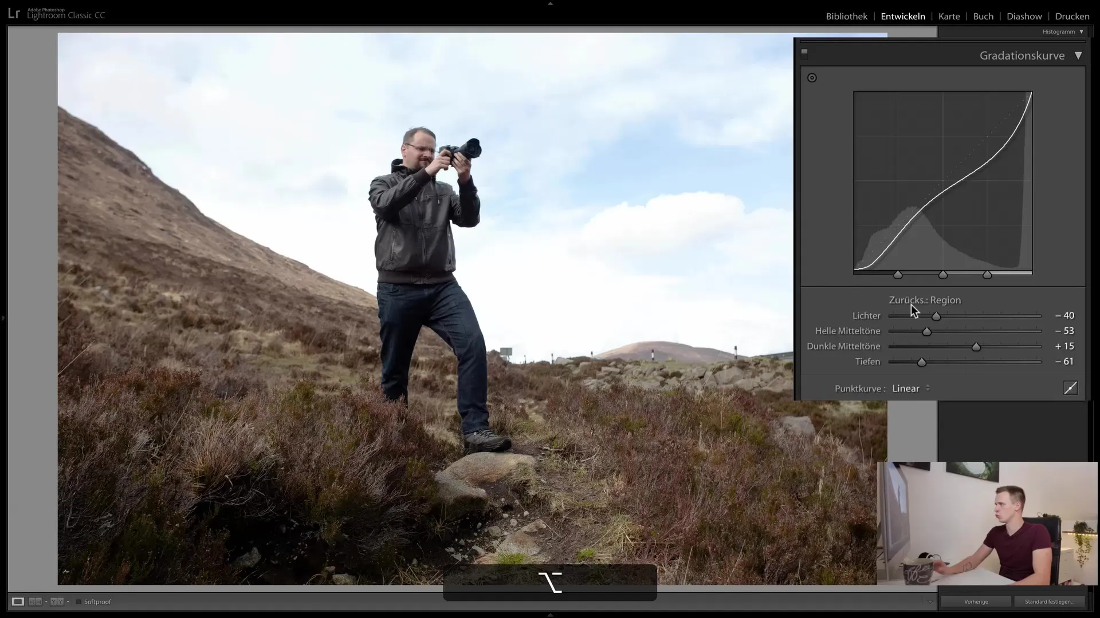Select the targeted adjustment tool in Gradationskurve

[x=812, y=78]
